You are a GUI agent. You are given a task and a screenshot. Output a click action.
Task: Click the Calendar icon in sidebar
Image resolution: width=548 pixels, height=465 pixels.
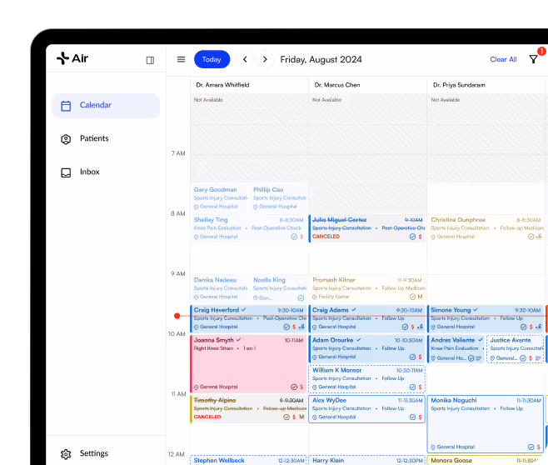click(66, 106)
